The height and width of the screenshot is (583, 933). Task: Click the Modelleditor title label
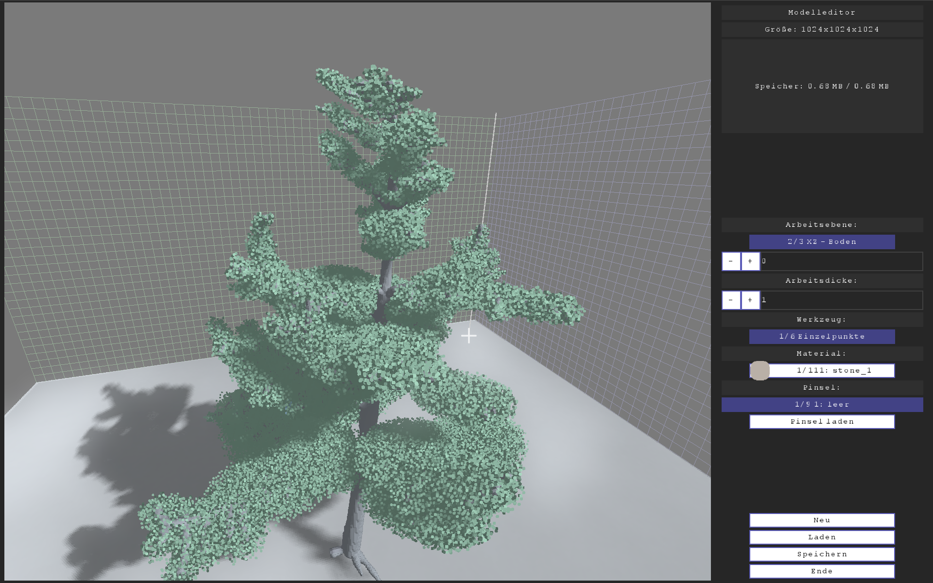(822, 13)
